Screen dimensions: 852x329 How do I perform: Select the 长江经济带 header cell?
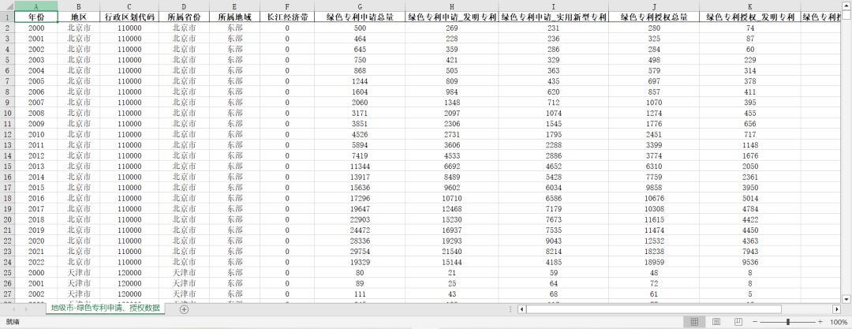pyautogui.click(x=287, y=17)
